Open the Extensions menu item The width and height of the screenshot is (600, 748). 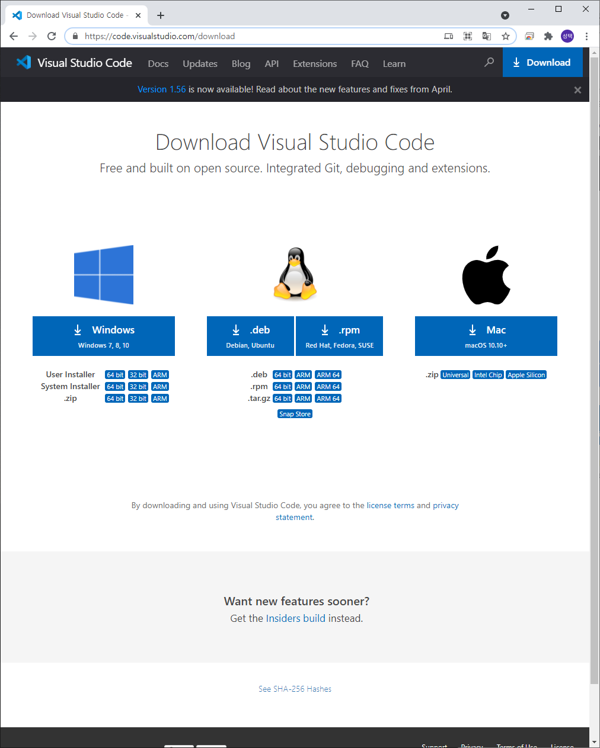coord(315,63)
